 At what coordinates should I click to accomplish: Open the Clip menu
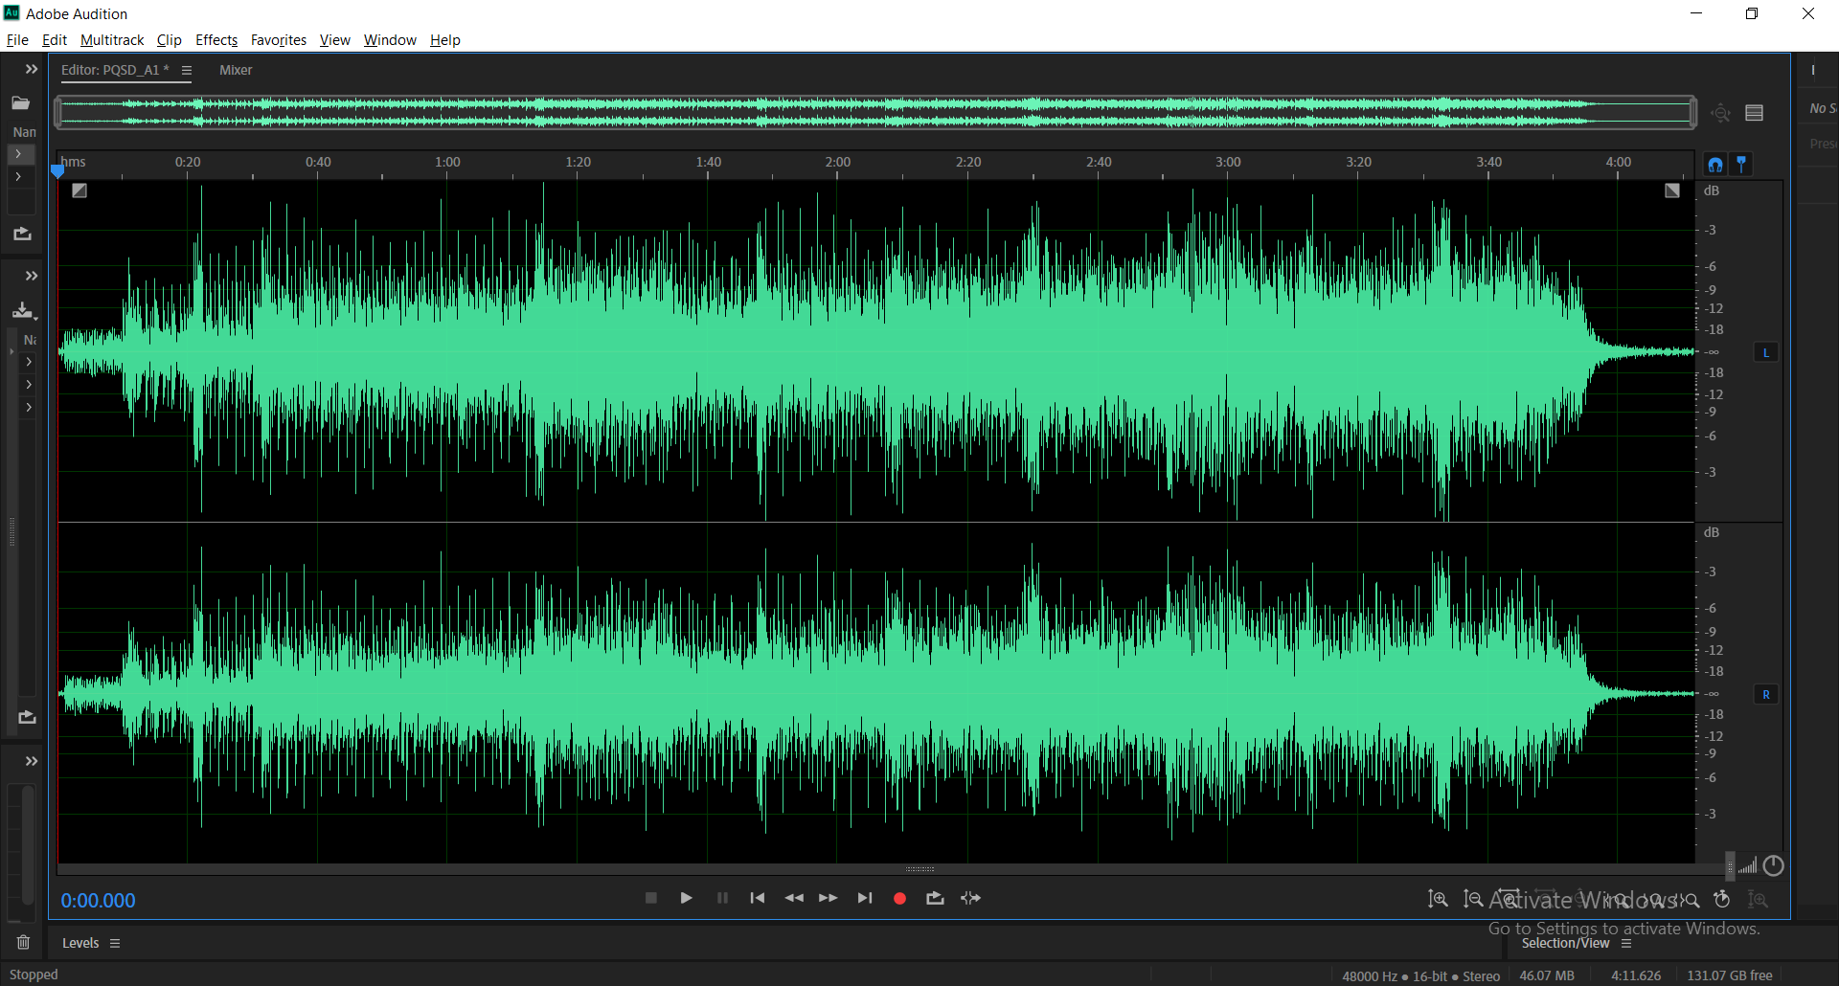170,40
